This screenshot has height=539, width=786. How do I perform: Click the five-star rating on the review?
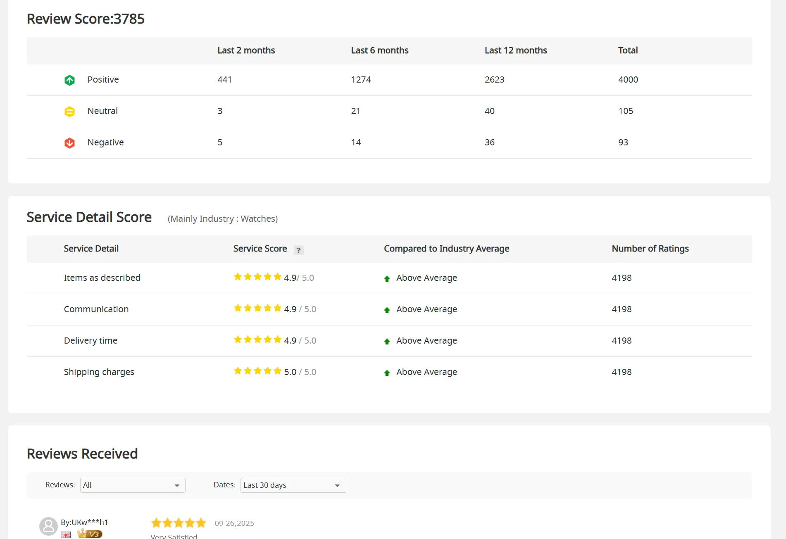tap(178, 523)
